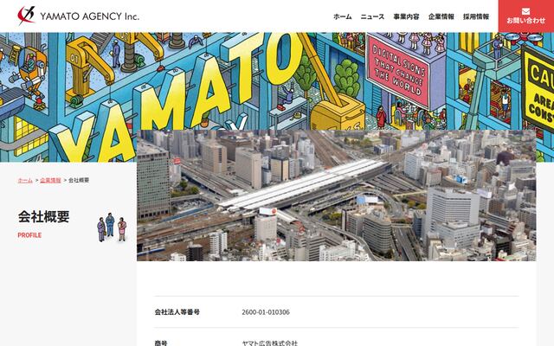Screen dimensions: 554x346
Task: Click the envelope icon in contact button
Action: pyautogui.click(x=525, y=11)
